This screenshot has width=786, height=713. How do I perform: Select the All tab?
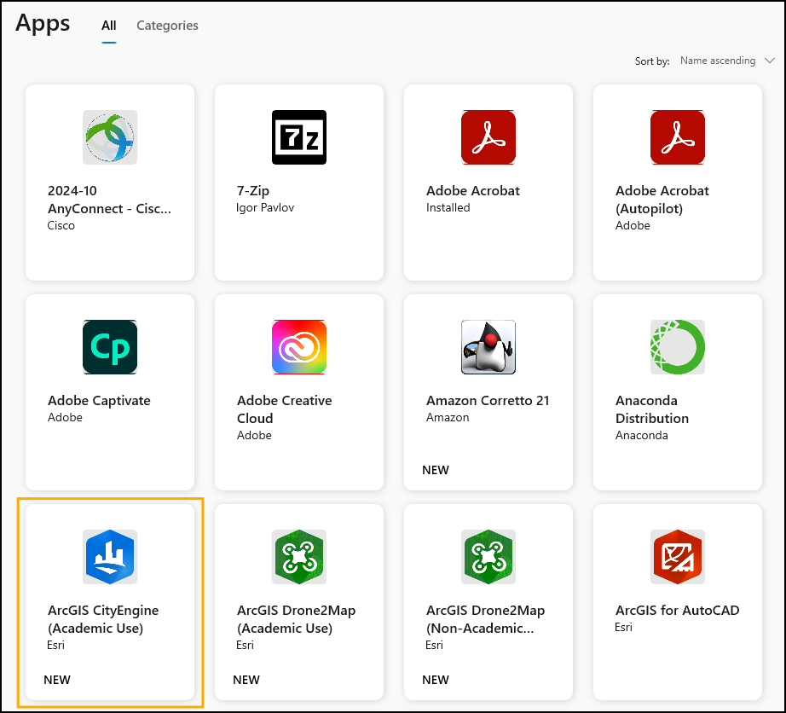(109, 26)
